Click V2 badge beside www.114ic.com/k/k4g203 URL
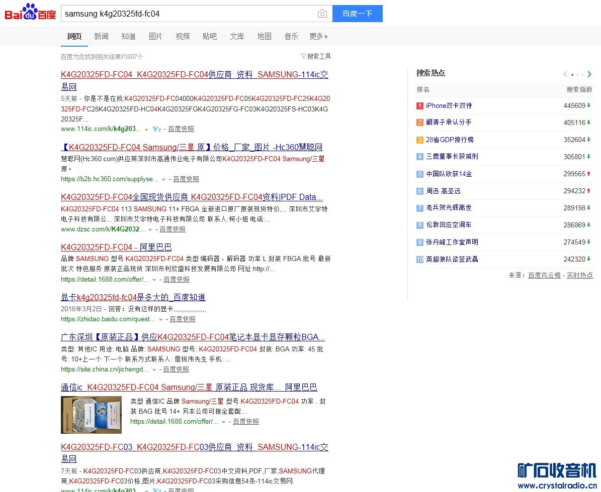 (x=157, y=130)
